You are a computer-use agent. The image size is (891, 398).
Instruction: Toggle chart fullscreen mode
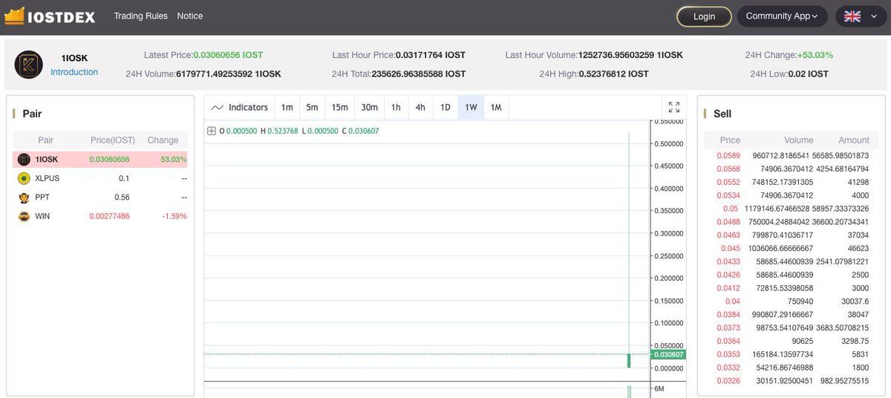pyautogui.click(x=673, y=107)
